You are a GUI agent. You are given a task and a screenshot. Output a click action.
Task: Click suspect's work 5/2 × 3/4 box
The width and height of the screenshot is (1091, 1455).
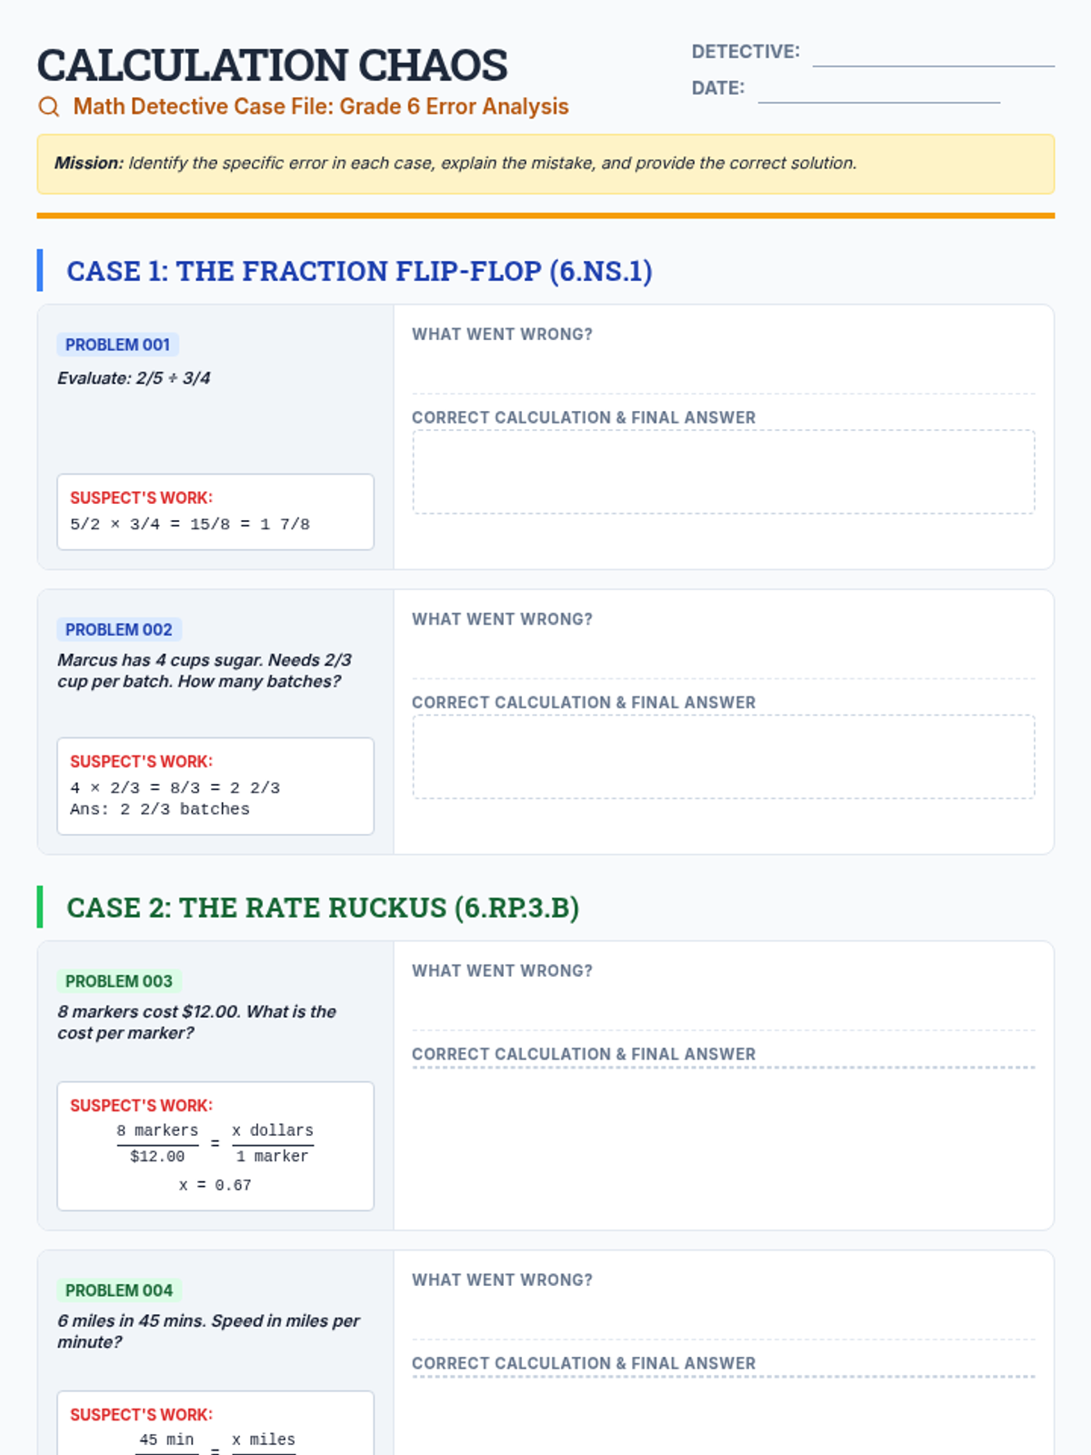click(x=215, y=512)
